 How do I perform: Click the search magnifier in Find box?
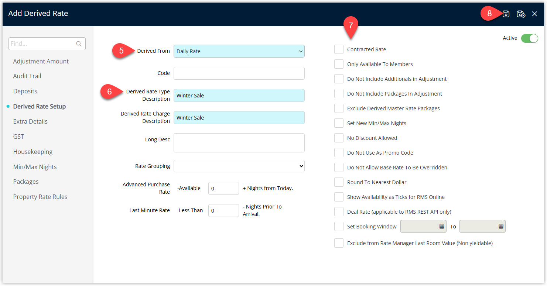(x=79, y=44)
